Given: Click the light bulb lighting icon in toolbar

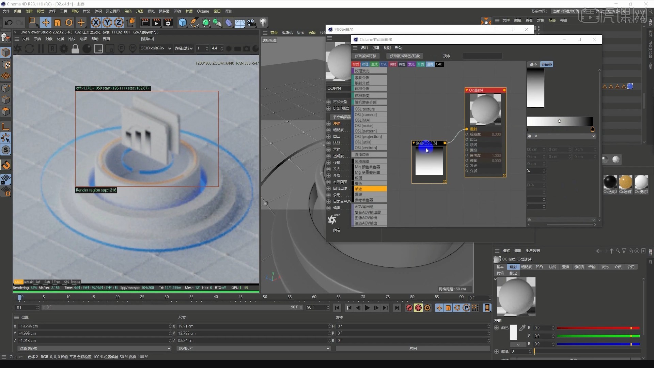Looking at the screenshot, I should click(263, 22).
